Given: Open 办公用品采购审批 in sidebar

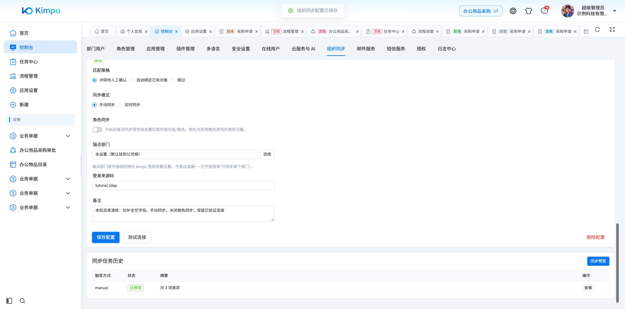Looking at the screenshot, I should coord(40,150).
